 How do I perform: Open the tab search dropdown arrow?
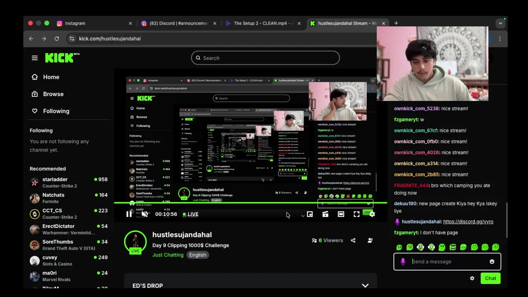coord(500,24)
